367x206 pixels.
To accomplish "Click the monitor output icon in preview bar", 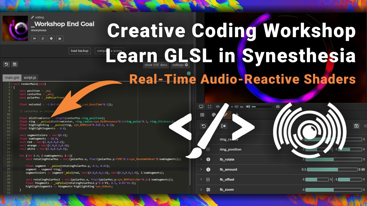I will click(x=201, y=107).
